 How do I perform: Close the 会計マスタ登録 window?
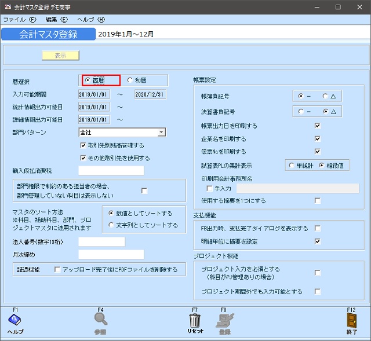coord(359,7)
